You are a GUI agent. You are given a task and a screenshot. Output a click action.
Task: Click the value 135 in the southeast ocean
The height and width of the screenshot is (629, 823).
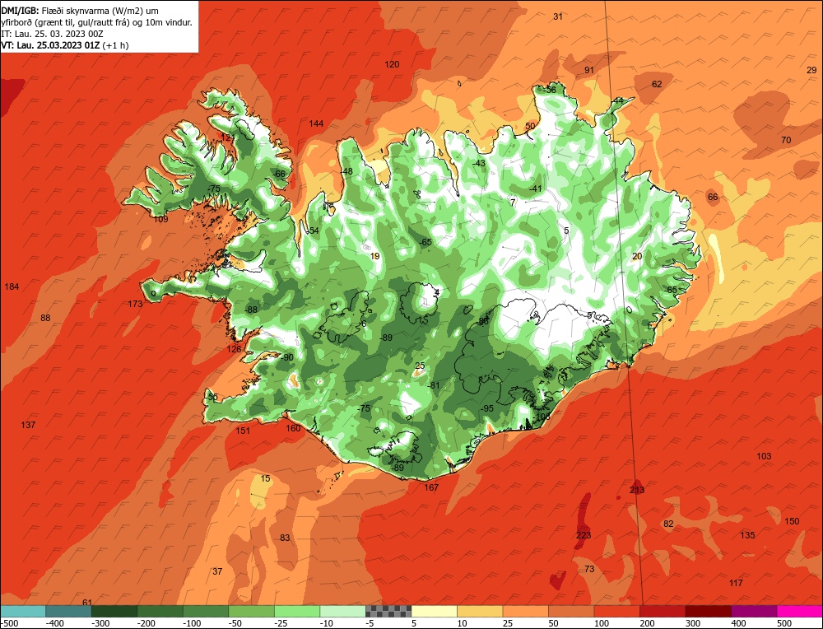(747, 535)
